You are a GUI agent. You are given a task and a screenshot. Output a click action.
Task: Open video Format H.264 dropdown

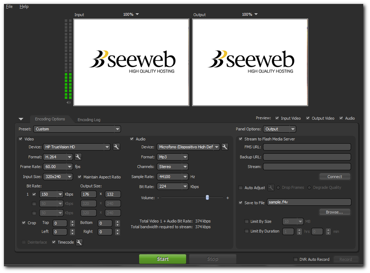click(x=58, y=157)
